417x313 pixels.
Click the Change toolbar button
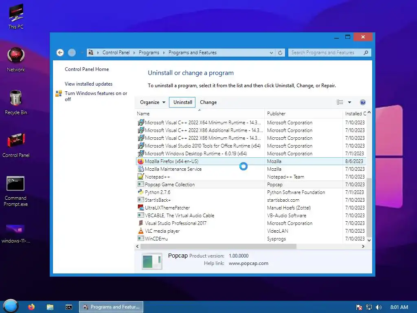coord(208,102)
